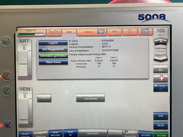183x137 pixels.
Task: Switch to the Etat tab
Action: (x=69, y=32)
